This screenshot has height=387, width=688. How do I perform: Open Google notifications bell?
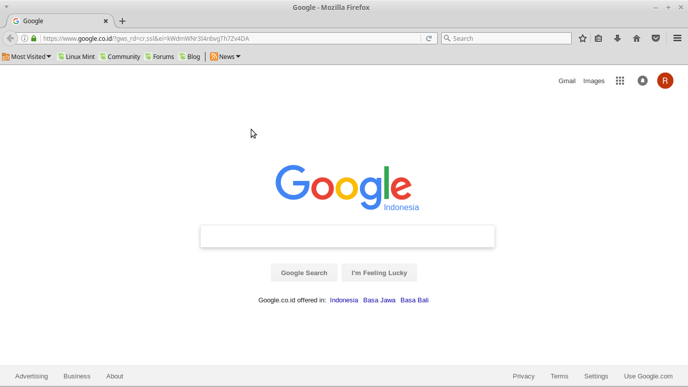pos(643,81)
